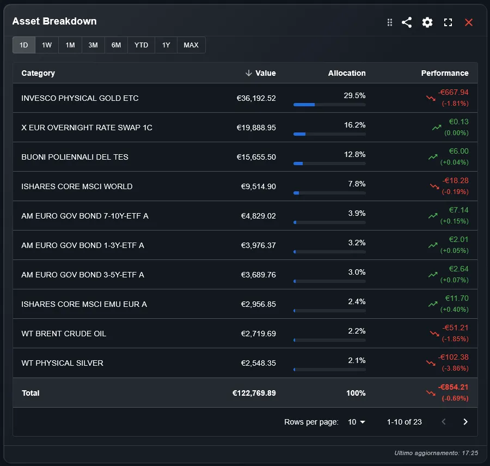Switch to the YTD period
Viewport: 490px width, 466px height.
pyautogui.click(x=140, y=45)
